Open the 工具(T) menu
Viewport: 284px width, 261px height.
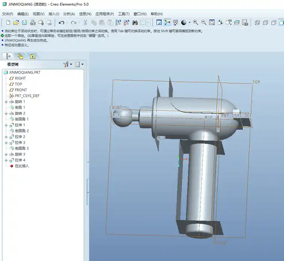124,14
